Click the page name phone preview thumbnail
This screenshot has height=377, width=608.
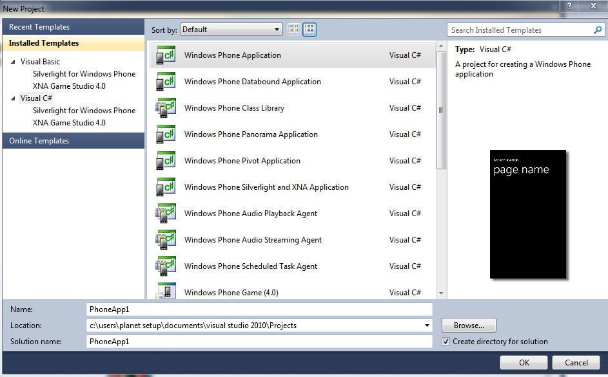coord(528,214)
